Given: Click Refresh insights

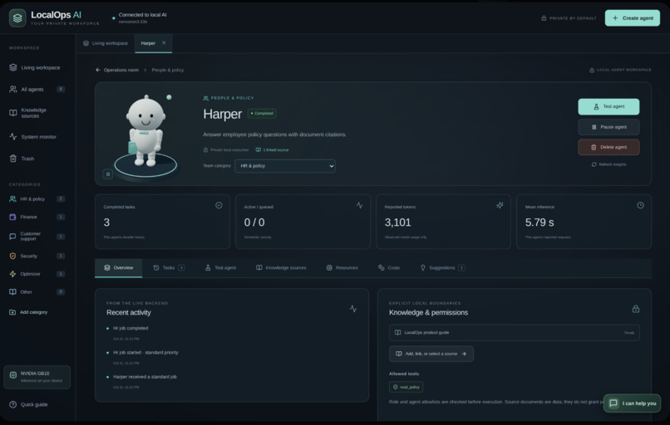Looking at the screenshot, I should pyautogui.click(x=608, y=164).
